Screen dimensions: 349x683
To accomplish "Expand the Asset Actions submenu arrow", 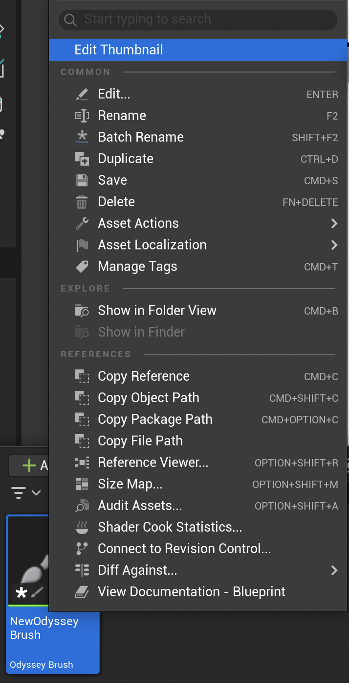I will [334, 223].
